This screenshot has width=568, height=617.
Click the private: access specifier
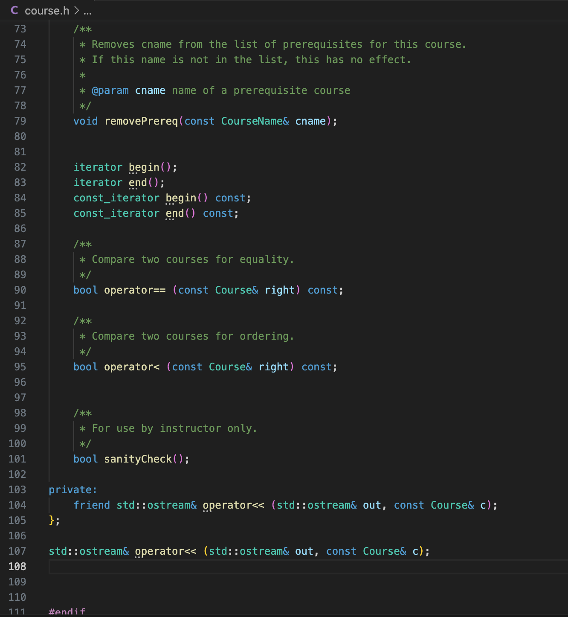[72, 489]
